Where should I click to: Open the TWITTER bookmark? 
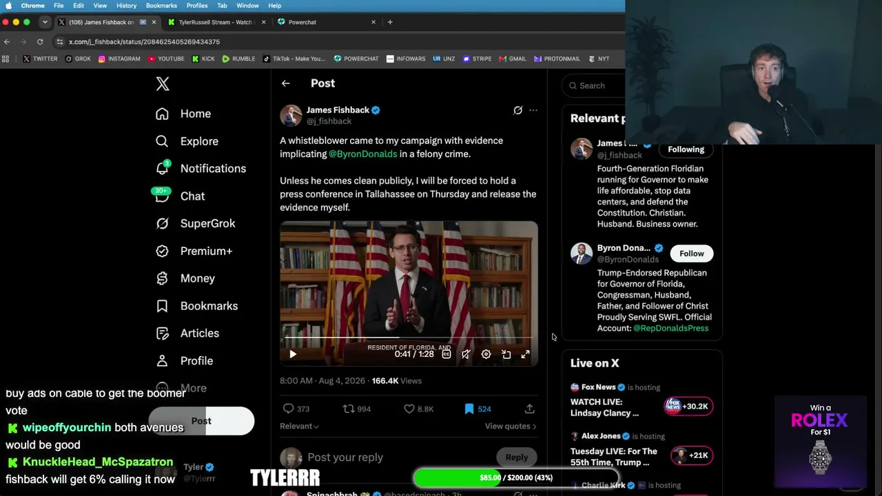tap(40, 59)
